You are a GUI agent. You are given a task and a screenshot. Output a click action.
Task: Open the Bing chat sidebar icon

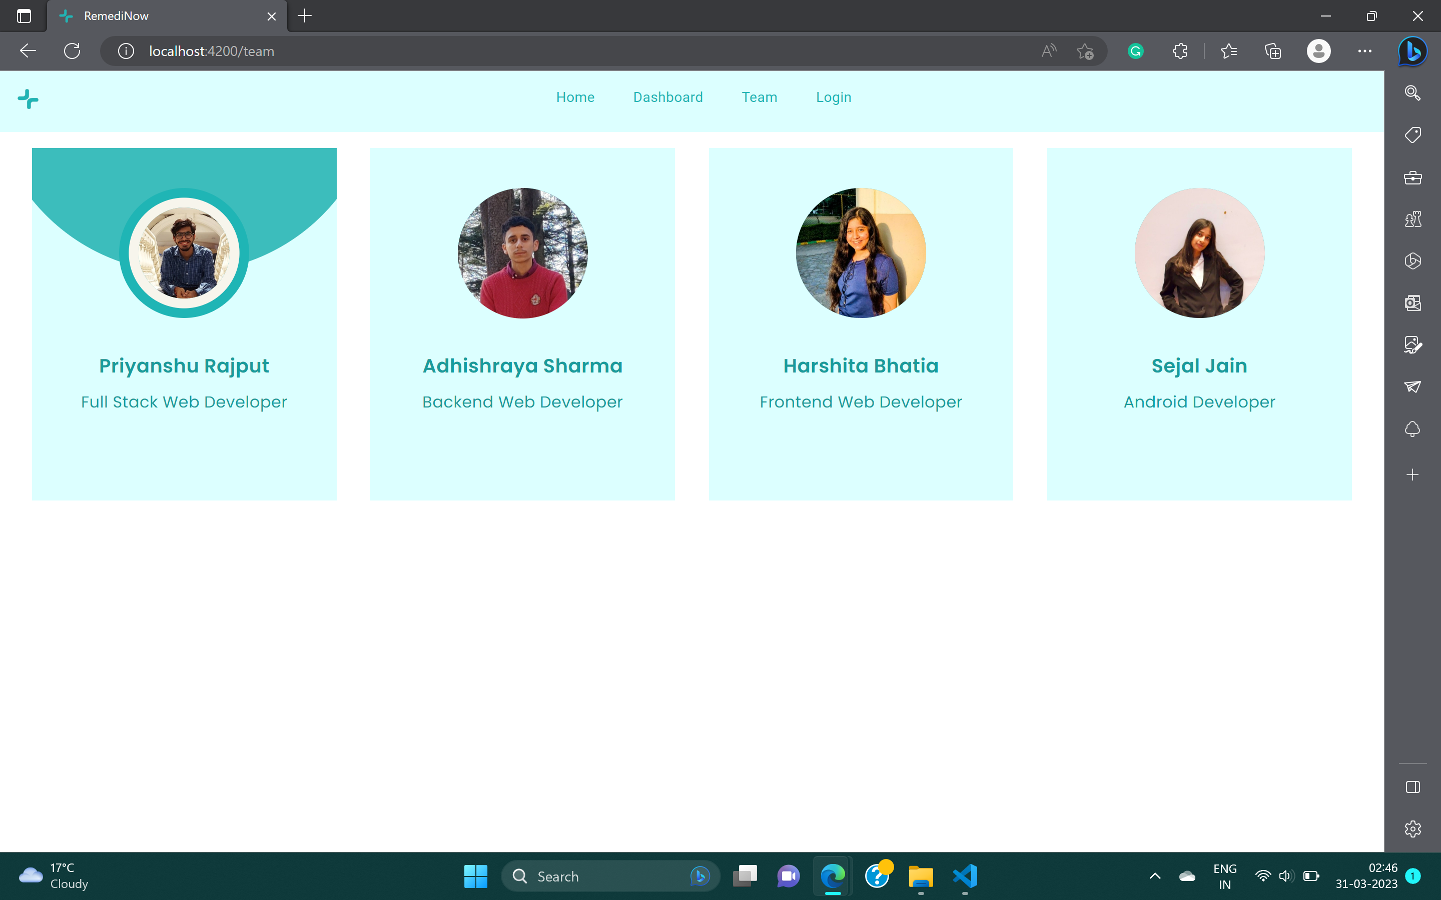point(1412,51)
